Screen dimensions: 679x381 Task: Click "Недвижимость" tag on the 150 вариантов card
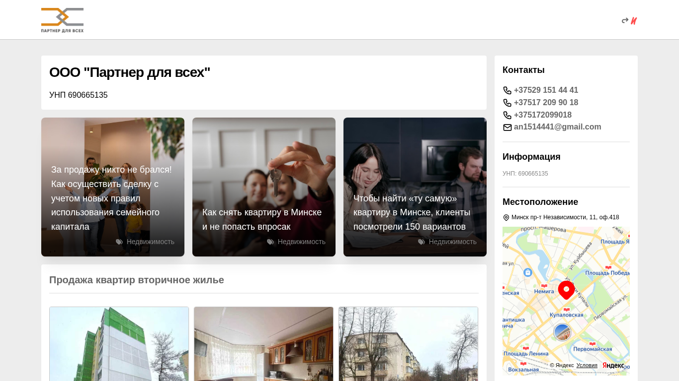coord(452,242)
